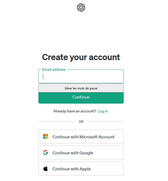Screen dimensions: 168x181
Task: Choose Continue with Microsoft Account
Action: (x=81, y=137)
